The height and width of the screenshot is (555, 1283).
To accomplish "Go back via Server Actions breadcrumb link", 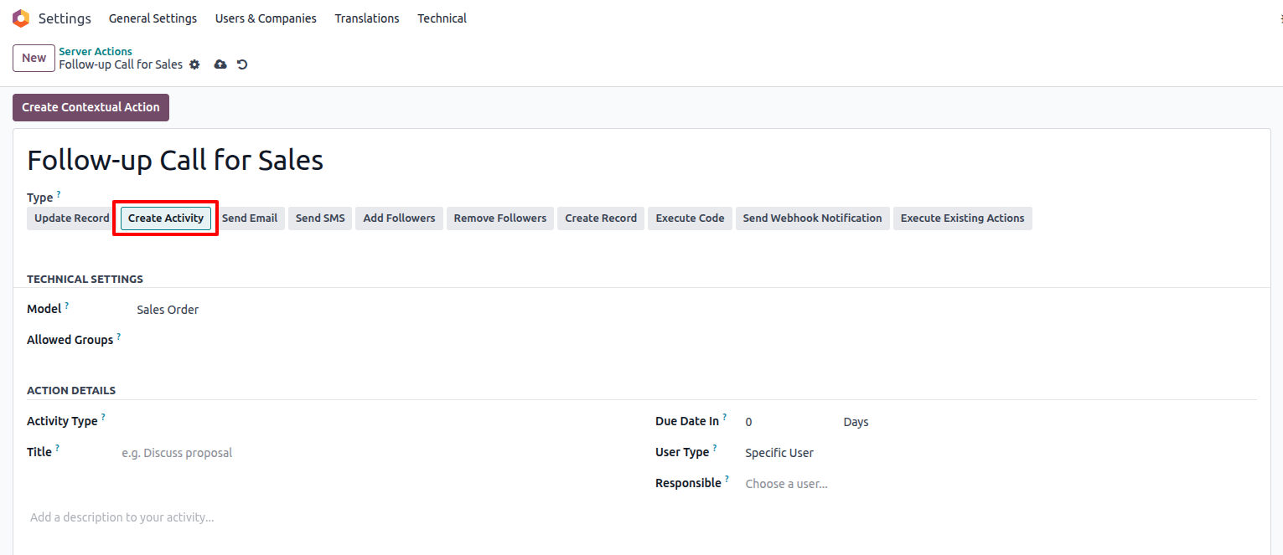I will 96,52.
